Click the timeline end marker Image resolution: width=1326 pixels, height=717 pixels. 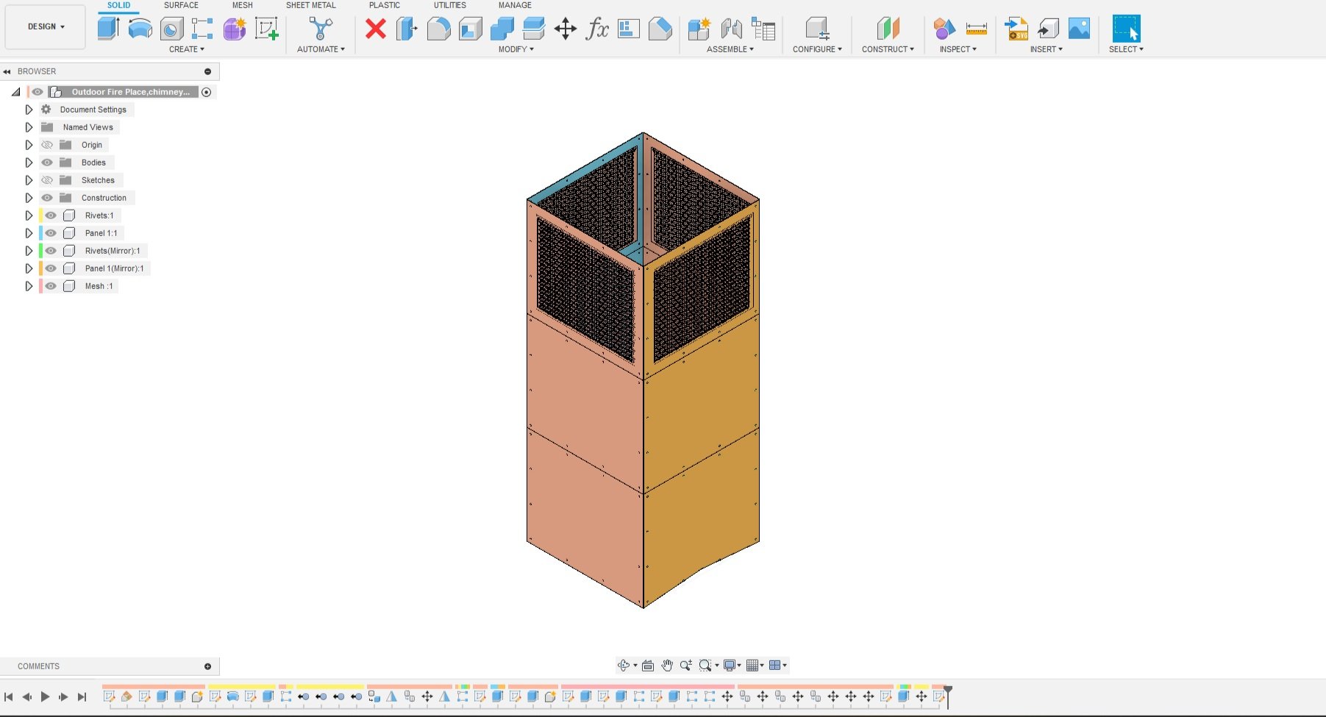coord(948,696)
